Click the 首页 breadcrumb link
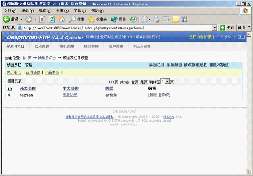Image resolution: width=253 pixels, height=176 pixels. pyautogui.click(x=27, y=58)
